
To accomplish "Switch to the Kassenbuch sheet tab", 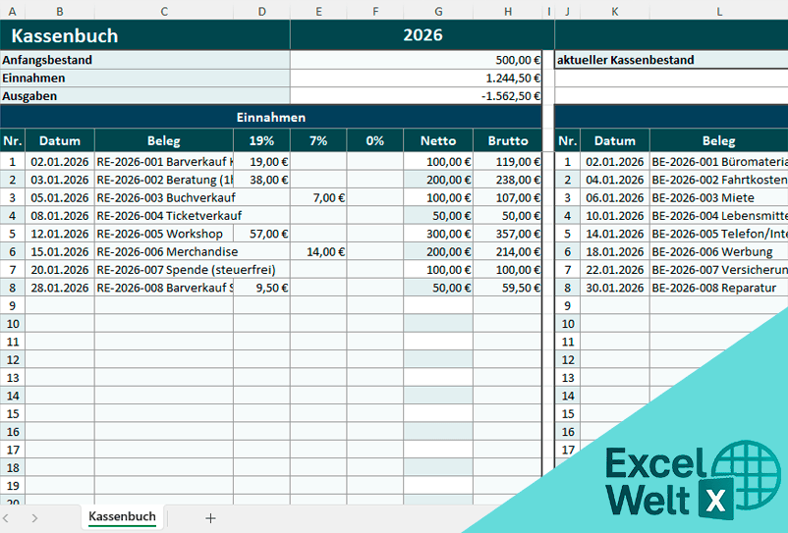I will (122, 517).
